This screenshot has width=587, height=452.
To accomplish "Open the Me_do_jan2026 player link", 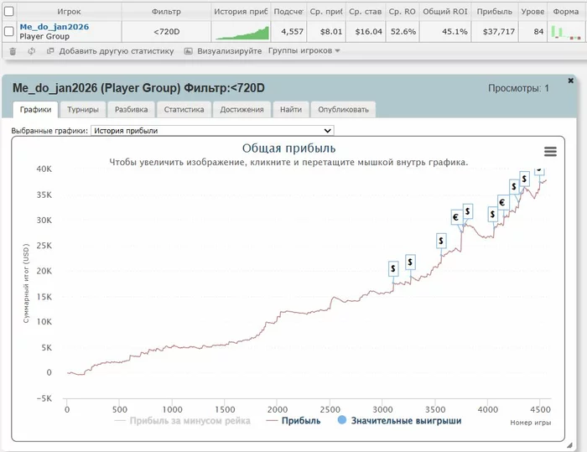I will pyautogui.click(x=54, y=27).
